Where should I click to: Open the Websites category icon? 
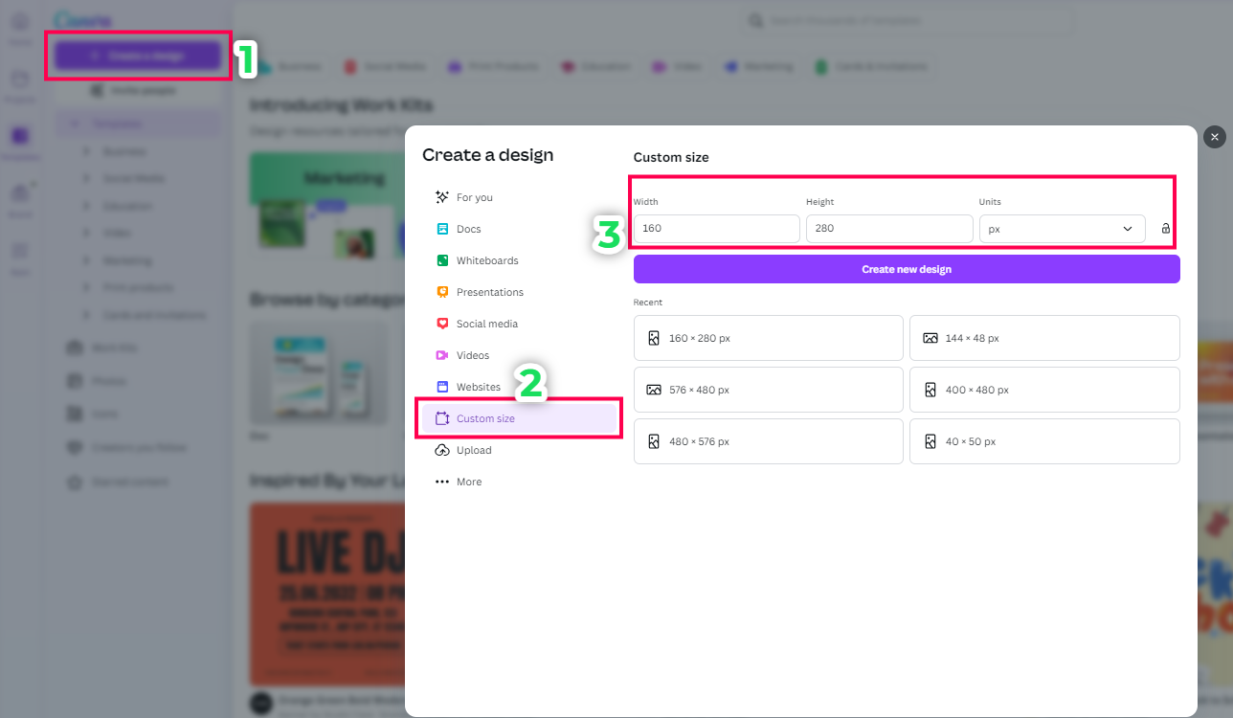click(442, 387)
